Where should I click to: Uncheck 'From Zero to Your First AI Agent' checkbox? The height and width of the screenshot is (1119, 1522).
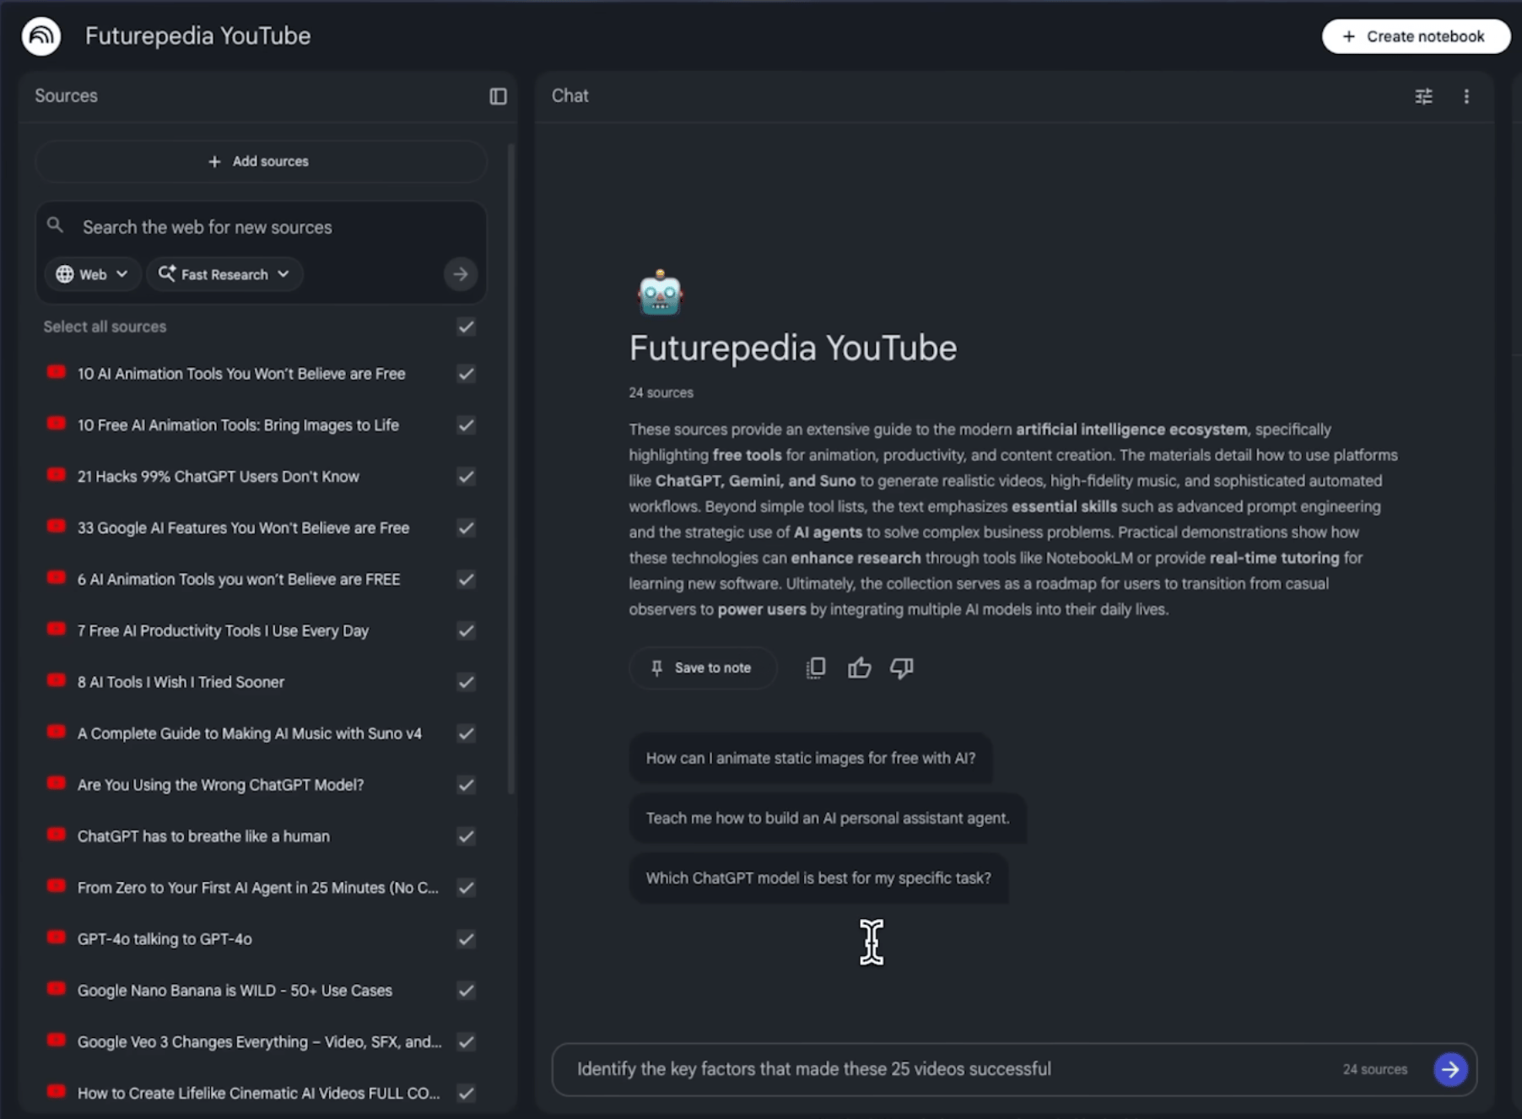tap(466, 889)
